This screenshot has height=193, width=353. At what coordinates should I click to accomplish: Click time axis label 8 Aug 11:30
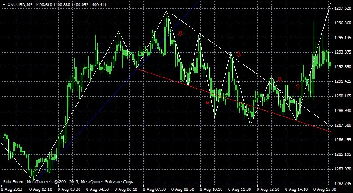point(239,189)
